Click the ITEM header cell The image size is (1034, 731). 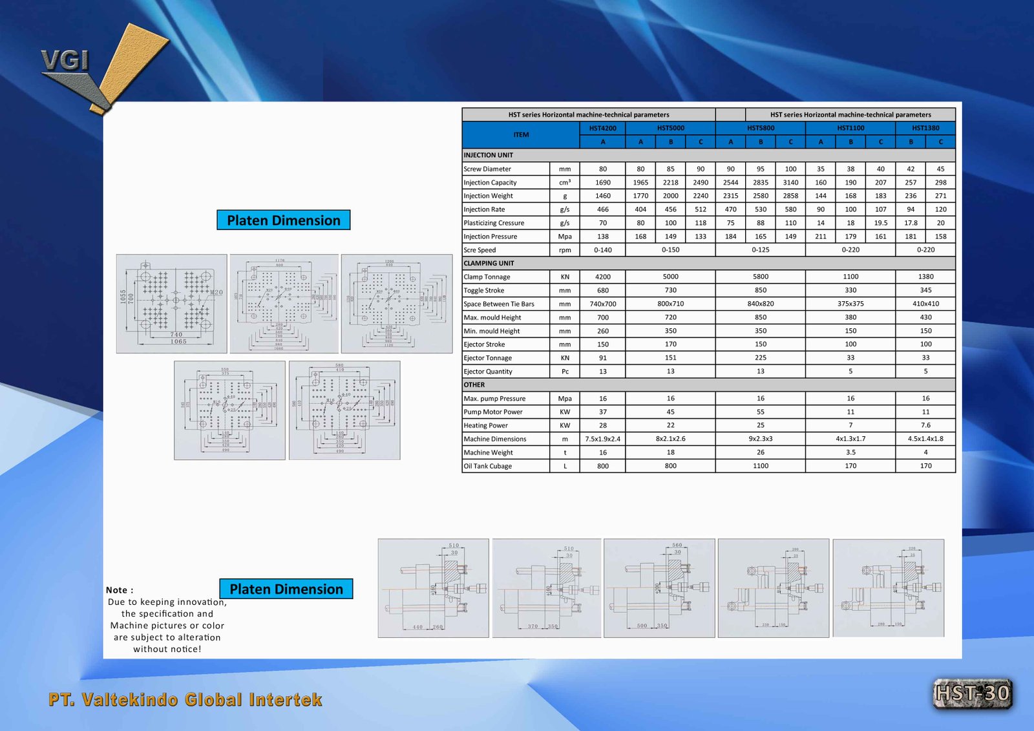521,135
